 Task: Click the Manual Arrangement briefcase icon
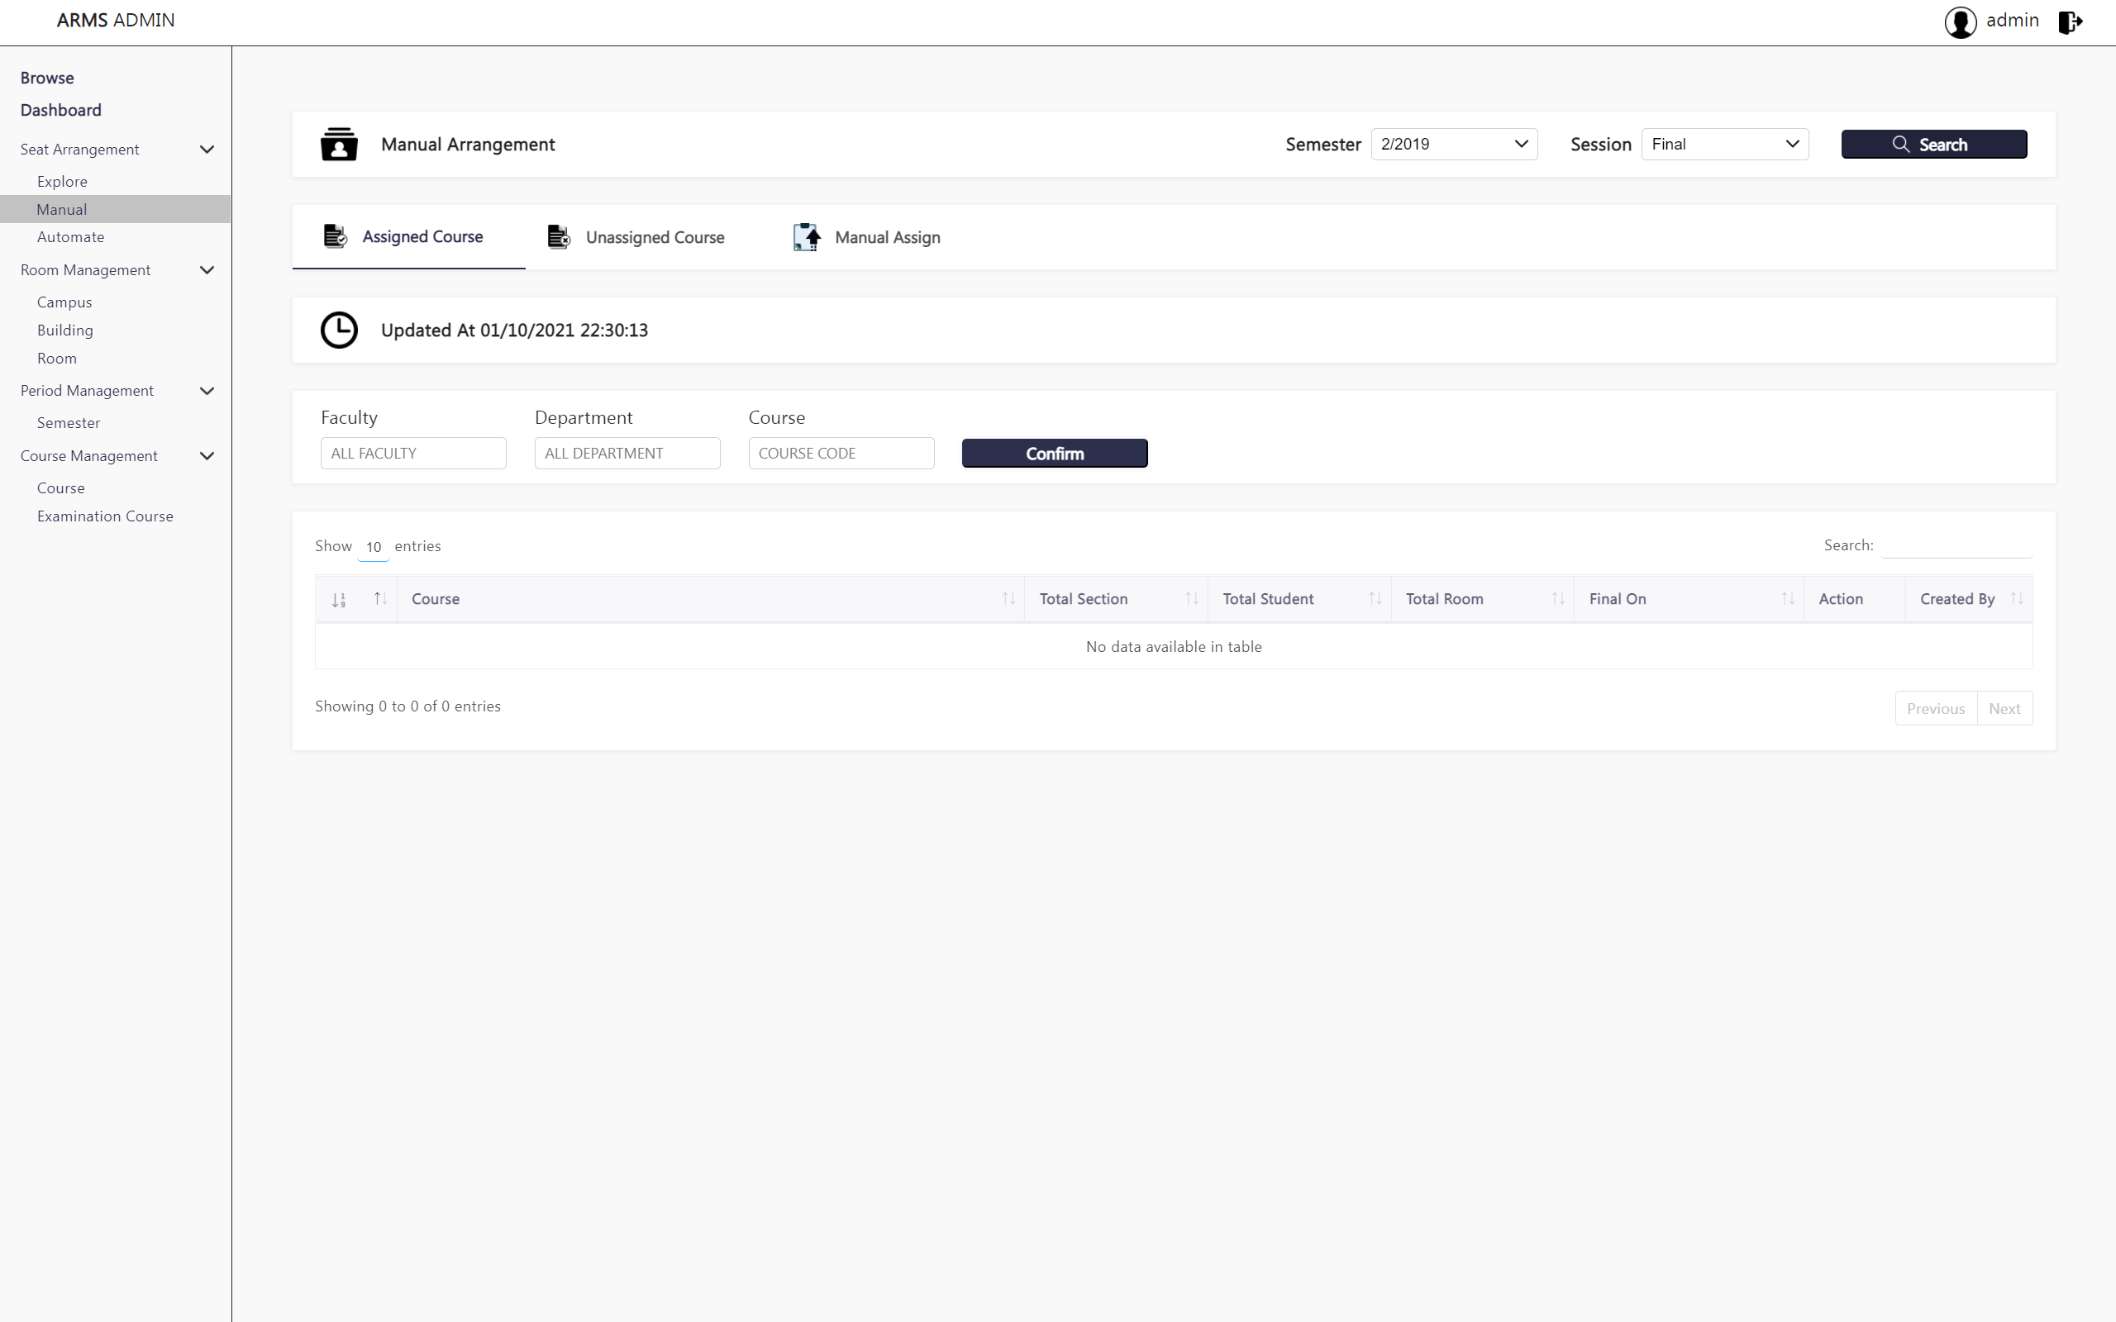(x=338, y=145)
